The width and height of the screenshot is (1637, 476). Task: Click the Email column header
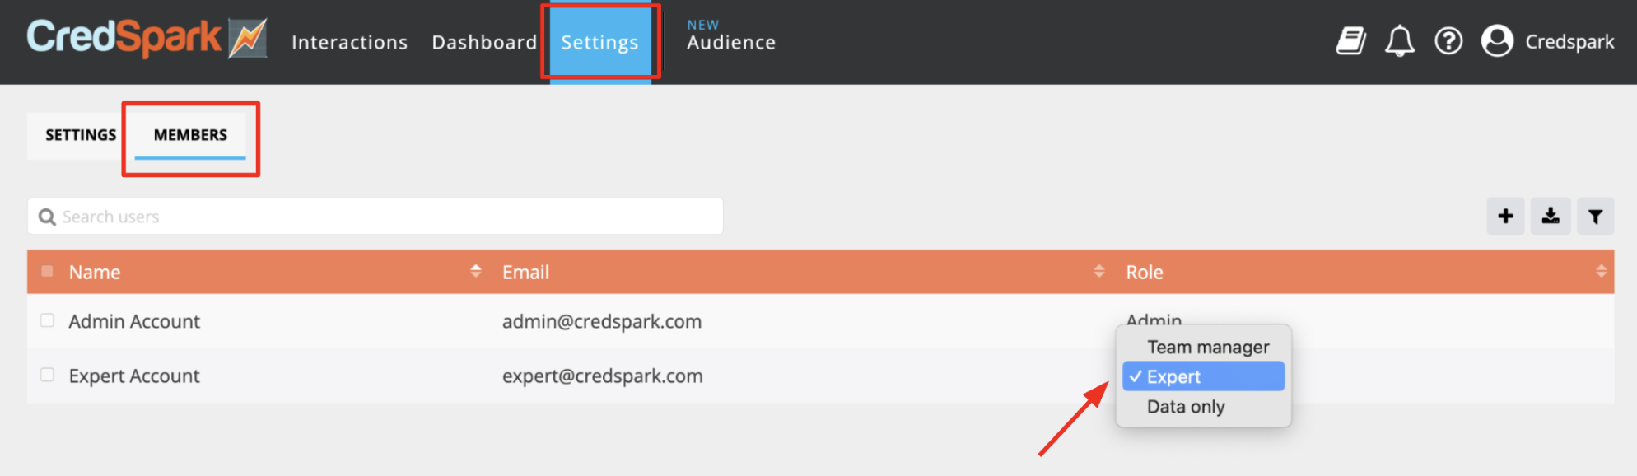525,272
